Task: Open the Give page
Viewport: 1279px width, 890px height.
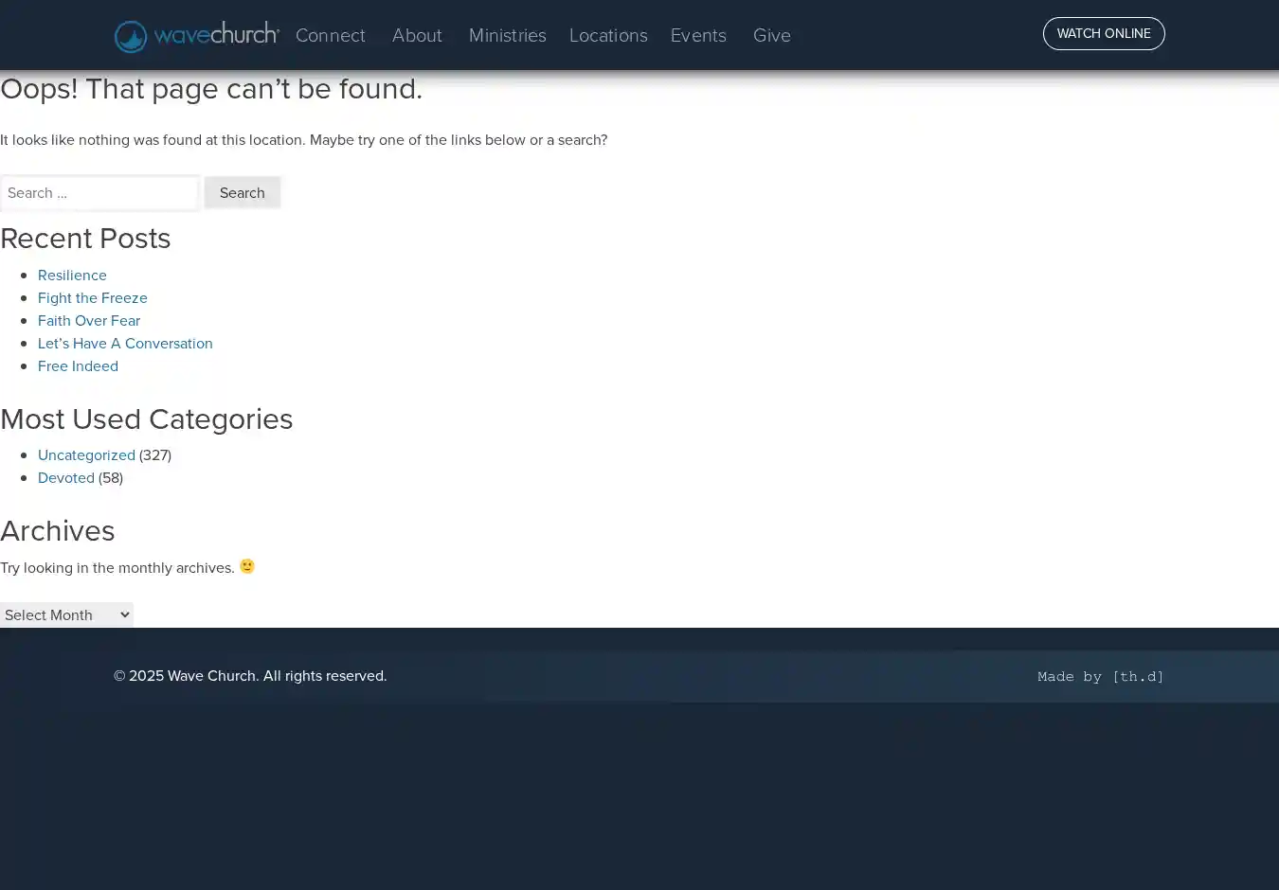Action: tap(771, 36)
